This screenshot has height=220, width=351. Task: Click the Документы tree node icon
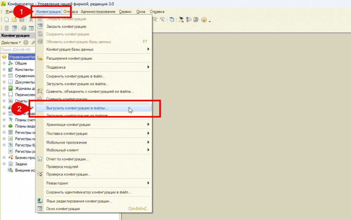tap(10, 82)
